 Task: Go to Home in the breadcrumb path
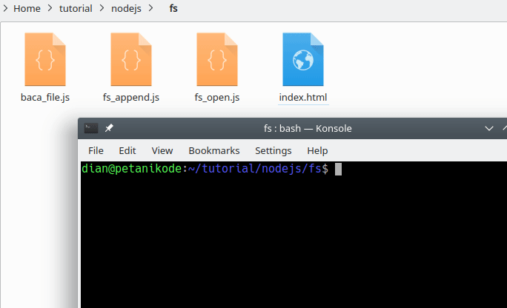pyautogui.click(x=27, y=8)
